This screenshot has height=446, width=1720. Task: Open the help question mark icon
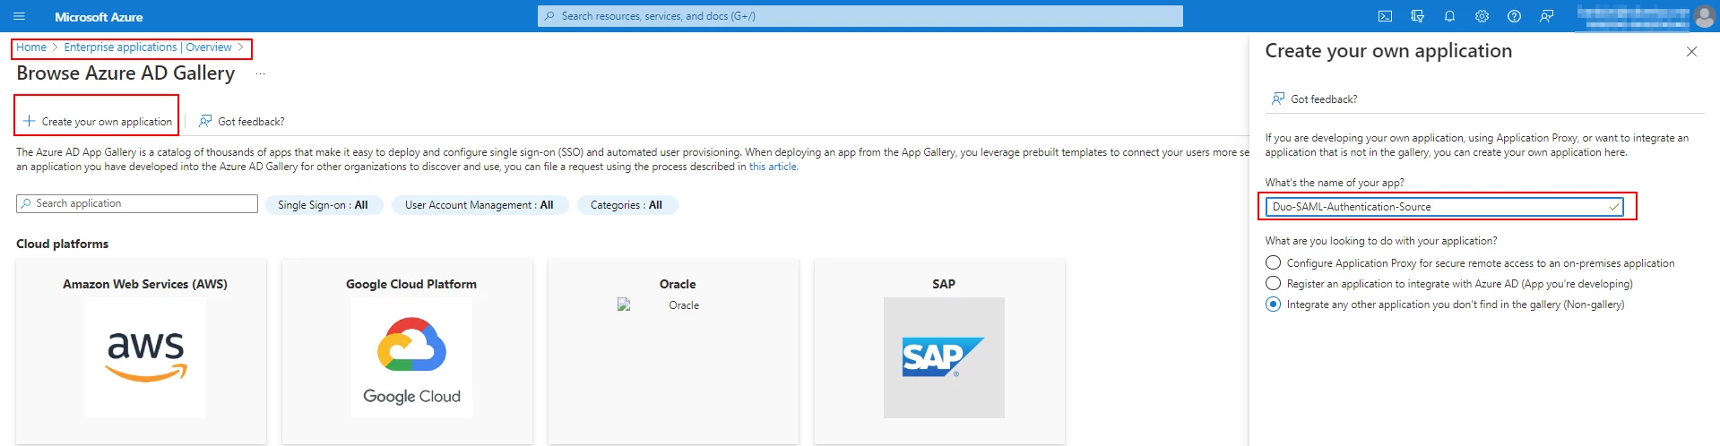click(x=1514, y=16)
